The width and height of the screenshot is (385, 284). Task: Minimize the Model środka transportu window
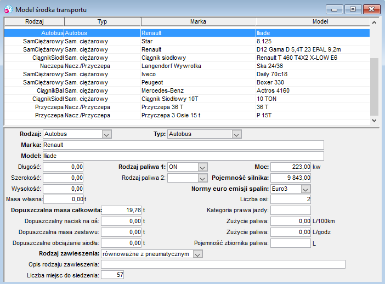pyautogui.click(x=334, y=9)
